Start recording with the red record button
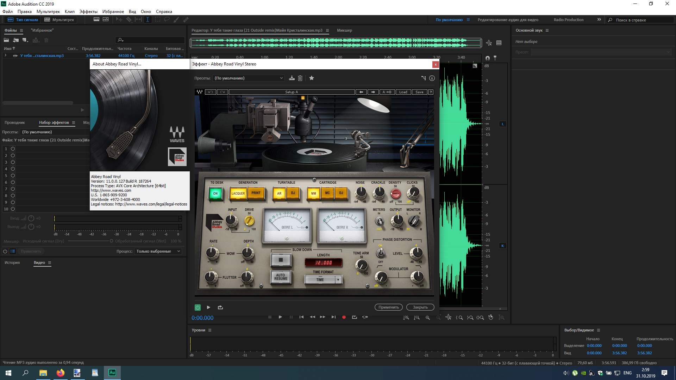The width and height of the screenshot is (676, 380). [x=344, y=317]
